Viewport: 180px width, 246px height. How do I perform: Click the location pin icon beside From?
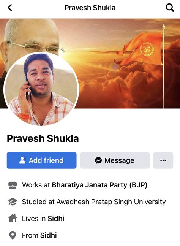[x=13, y=235]
